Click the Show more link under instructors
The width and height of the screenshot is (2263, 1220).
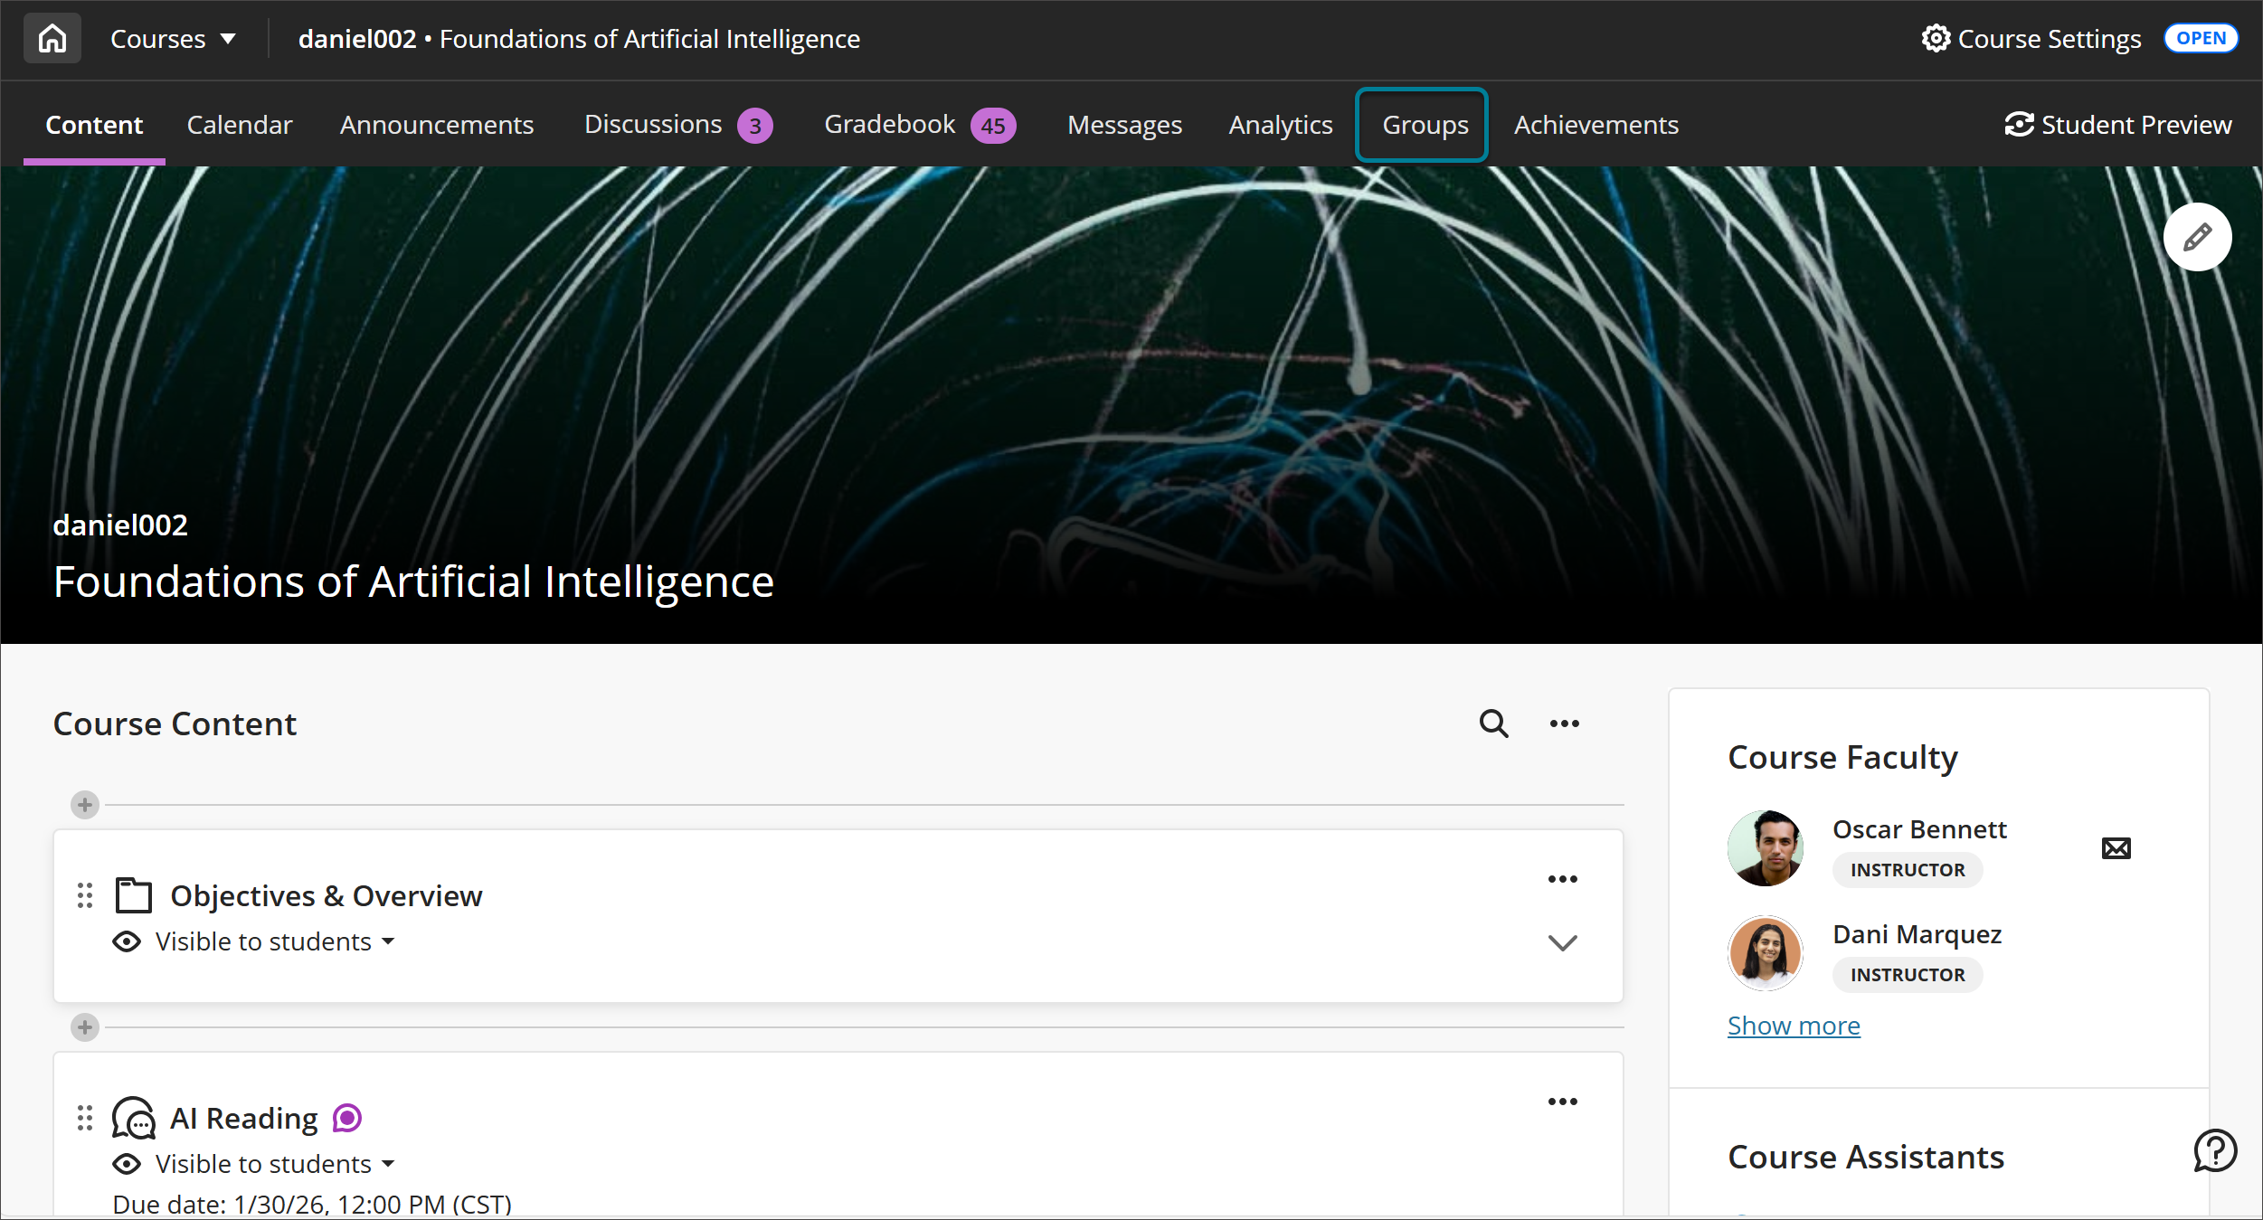pos(1794,1025)
